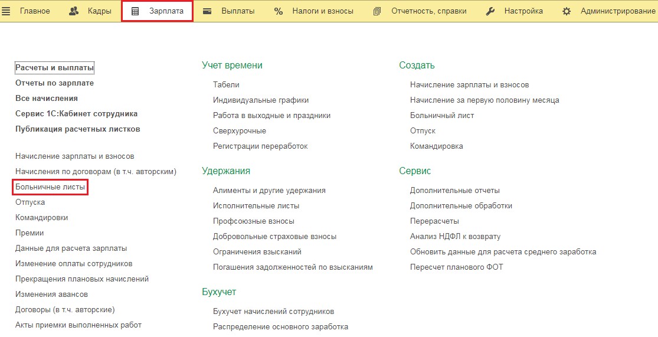Viewport: 658px width, 337px height.
Task: Open Отпуска list
Action: point(30,202)
